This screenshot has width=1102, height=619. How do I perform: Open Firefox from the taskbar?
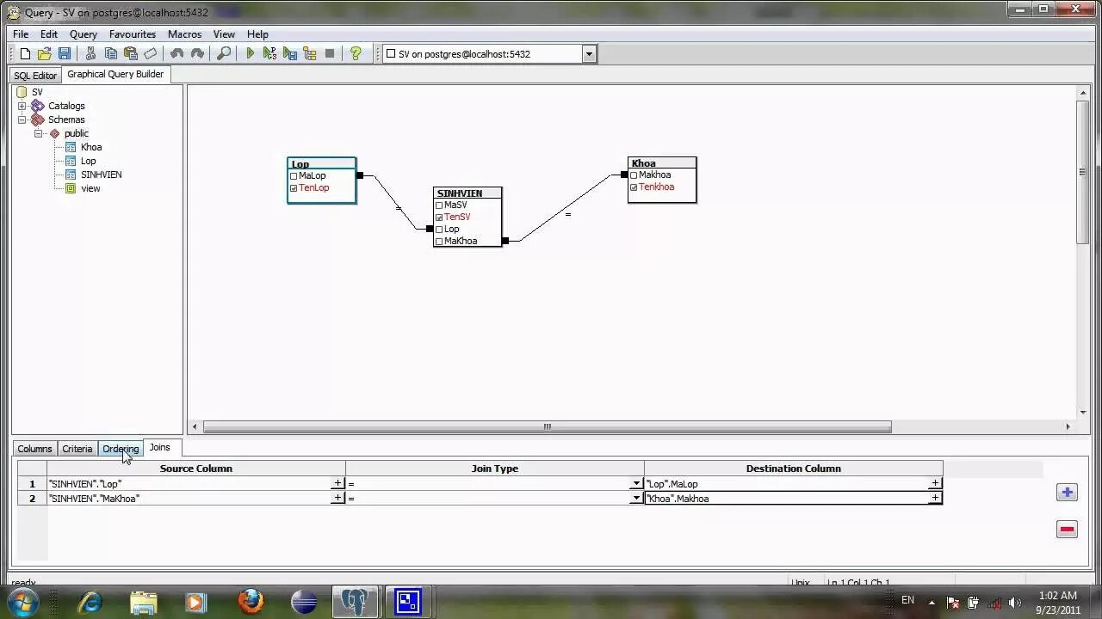tap(251, 602)
